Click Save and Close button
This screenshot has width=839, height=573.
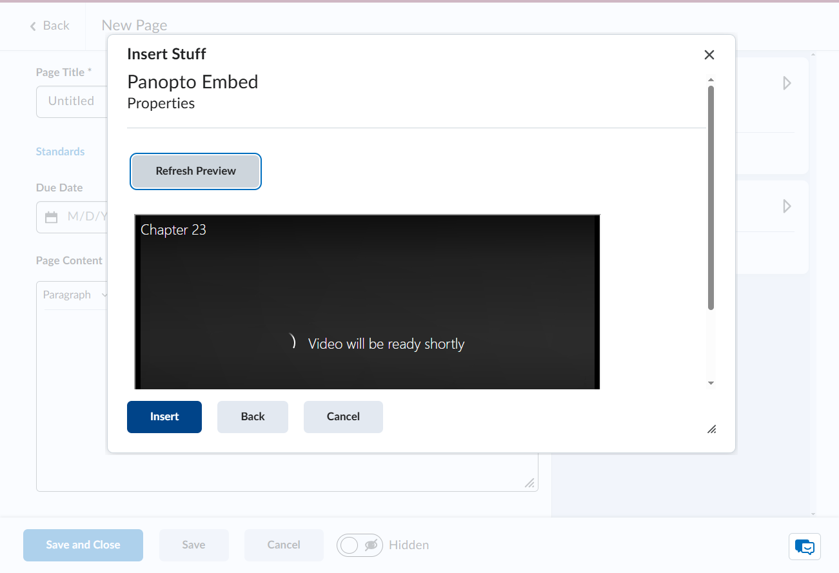pos(83,545)
